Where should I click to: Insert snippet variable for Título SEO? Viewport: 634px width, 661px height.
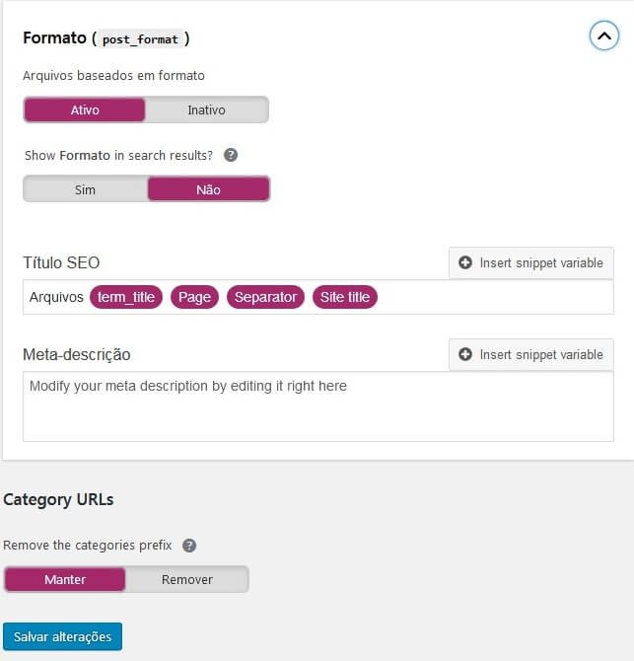(531, 263)
